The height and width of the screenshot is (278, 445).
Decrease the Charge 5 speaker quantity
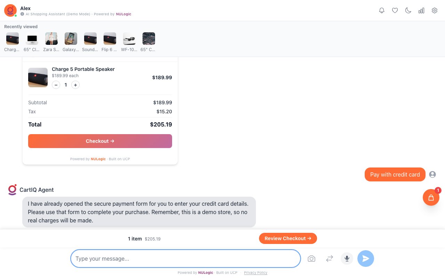pos(56,85)
